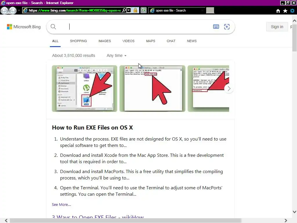This screenshot has height=223, width=297.
Task: Click the vertical scrollbar thumb
Action: click(x=294, y=37)
